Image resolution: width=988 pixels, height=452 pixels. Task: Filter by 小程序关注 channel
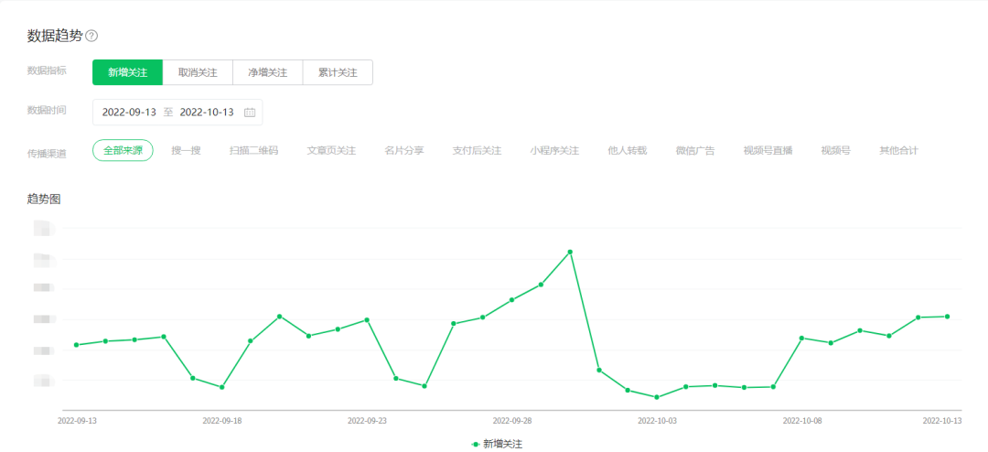click(554, 151)
